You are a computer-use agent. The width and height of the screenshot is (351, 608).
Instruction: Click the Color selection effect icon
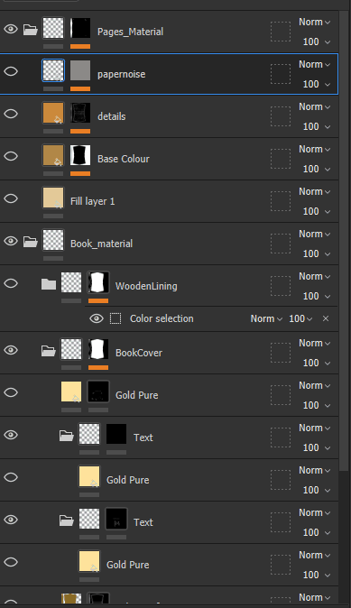point(115,318)
